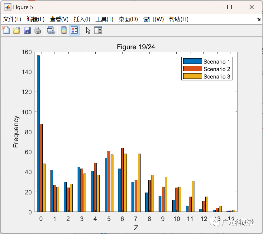Open the 文件(F) menu
The width and height of the screenshot is (263, 234).
click(12, 19)
